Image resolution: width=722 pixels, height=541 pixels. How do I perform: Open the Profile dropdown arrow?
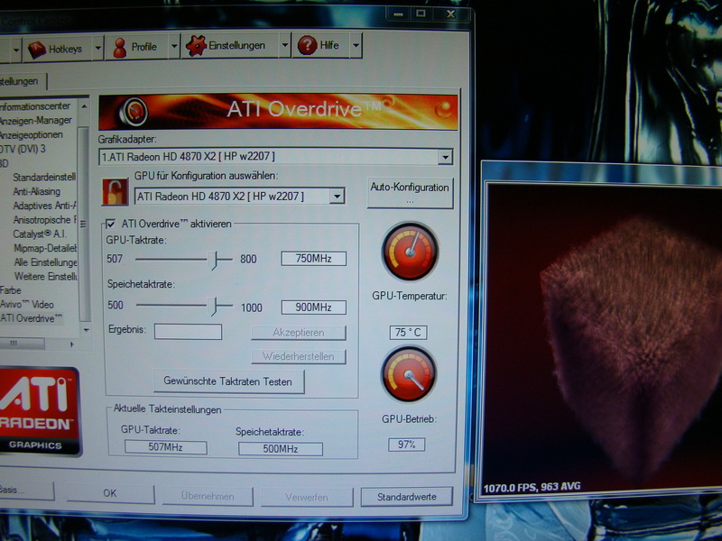(174, 47)
